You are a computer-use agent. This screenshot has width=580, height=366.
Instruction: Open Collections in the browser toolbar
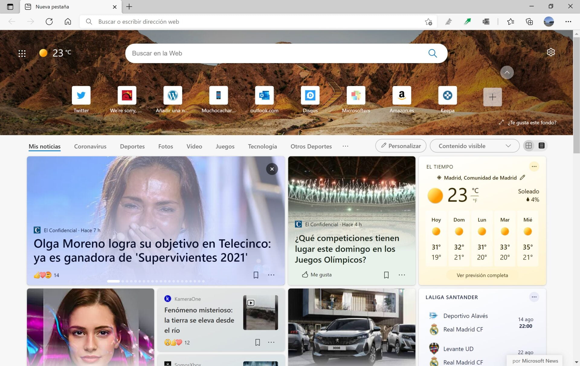coord(529,21)
